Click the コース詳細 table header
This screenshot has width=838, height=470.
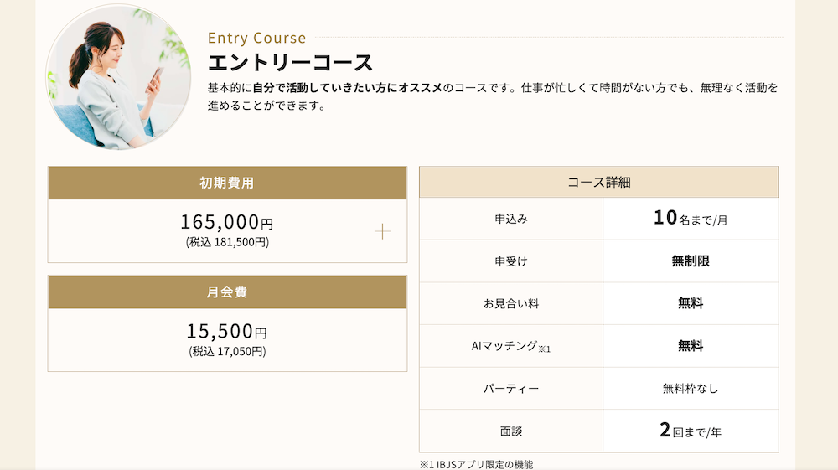coord(598,183)
